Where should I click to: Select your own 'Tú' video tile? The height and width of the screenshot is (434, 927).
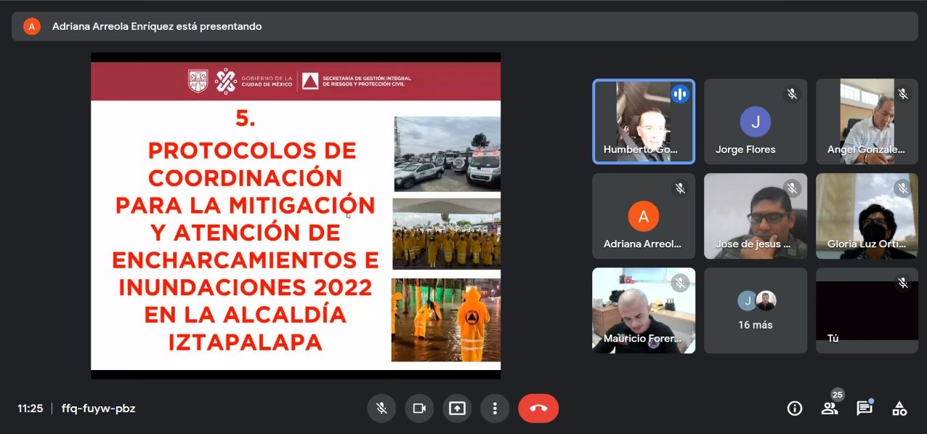coord(867,310)
